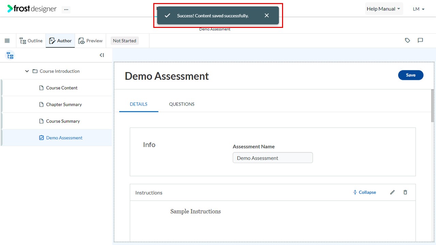The width and height of the screenshot is (436, 245).
Task: Click the Instructions section label
Action: click(x=149, y=193)
